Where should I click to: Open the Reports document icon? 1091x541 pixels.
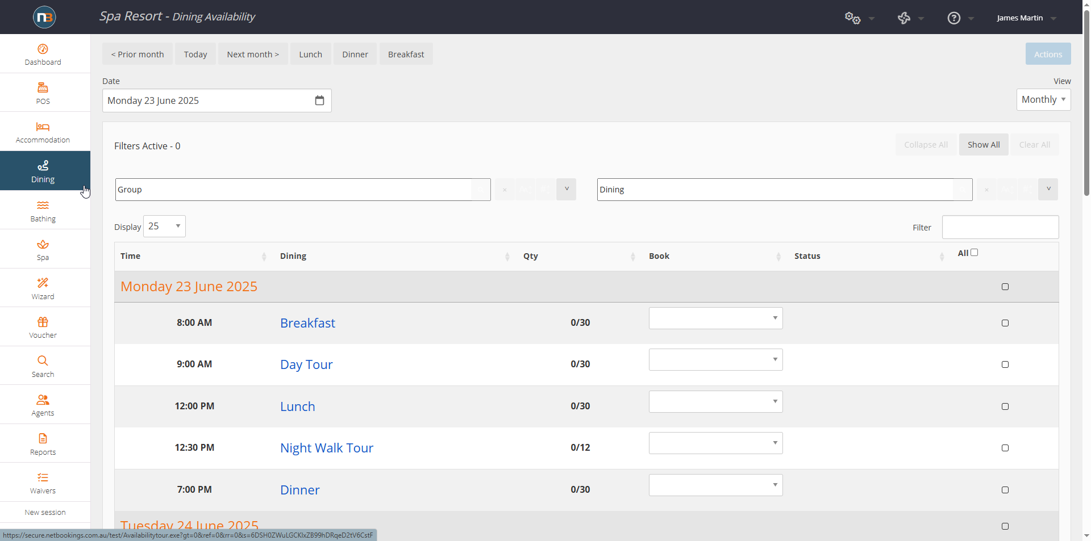tap(43, 438)
